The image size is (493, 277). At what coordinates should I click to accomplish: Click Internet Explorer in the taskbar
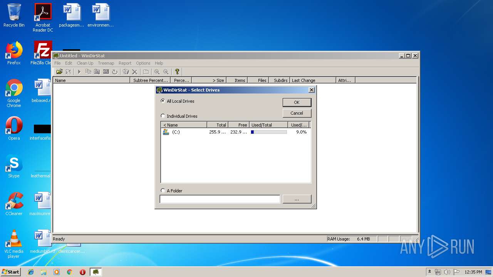[x=31, y=272]
